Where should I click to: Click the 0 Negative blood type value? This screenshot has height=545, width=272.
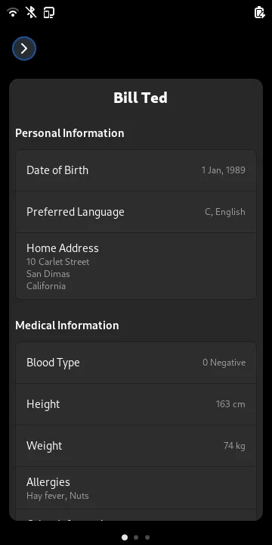pos(224,363)
